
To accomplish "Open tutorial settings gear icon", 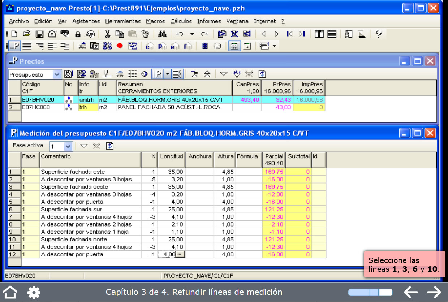I will (34, 292).
